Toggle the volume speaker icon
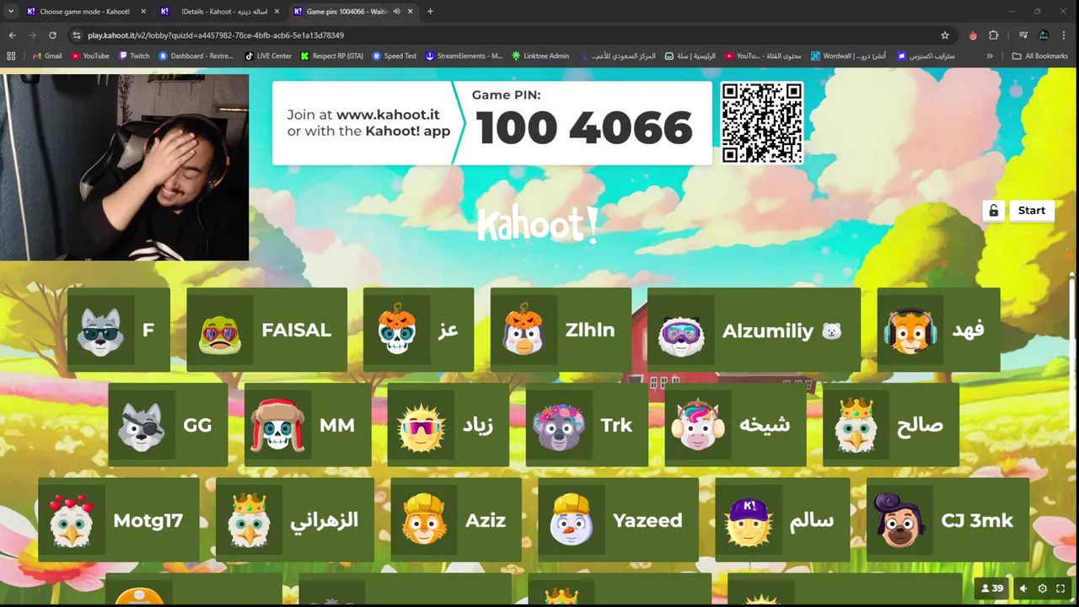1079x607 pixels. pos(1023,588)
